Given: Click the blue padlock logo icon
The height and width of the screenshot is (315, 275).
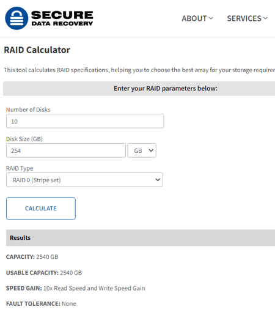Looking at the screenshot, I should click(16, 18).
